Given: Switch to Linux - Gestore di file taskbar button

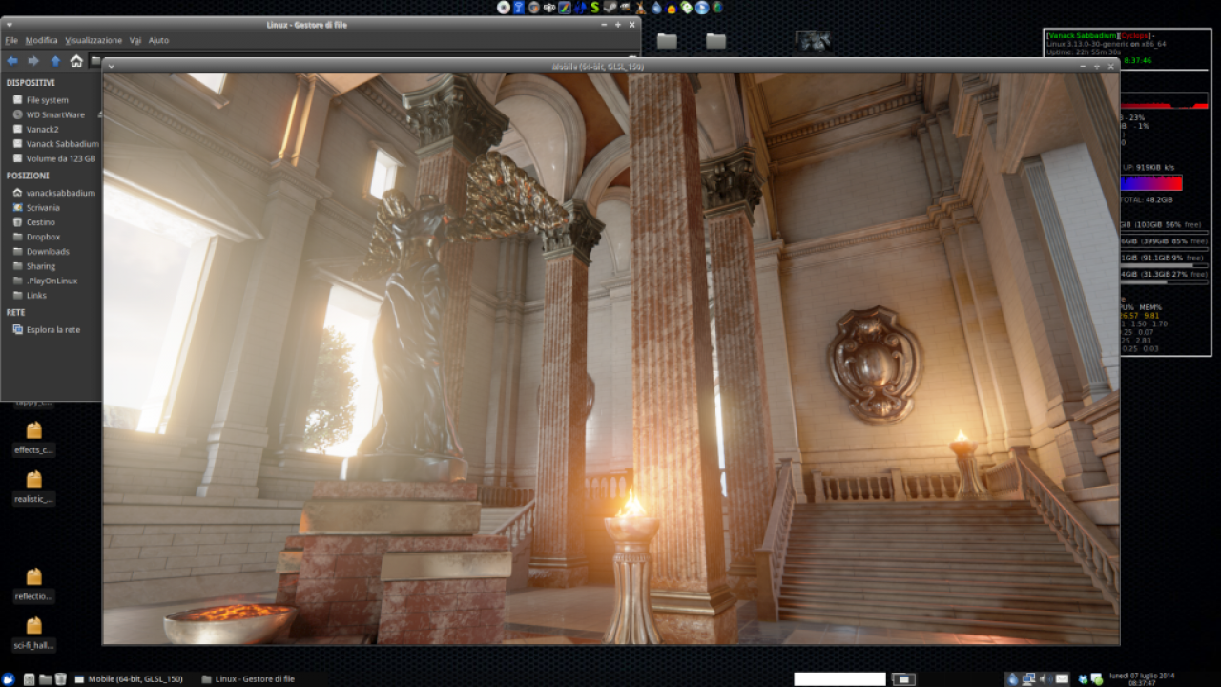Looking at the screenshot, I should click(248, 679).
